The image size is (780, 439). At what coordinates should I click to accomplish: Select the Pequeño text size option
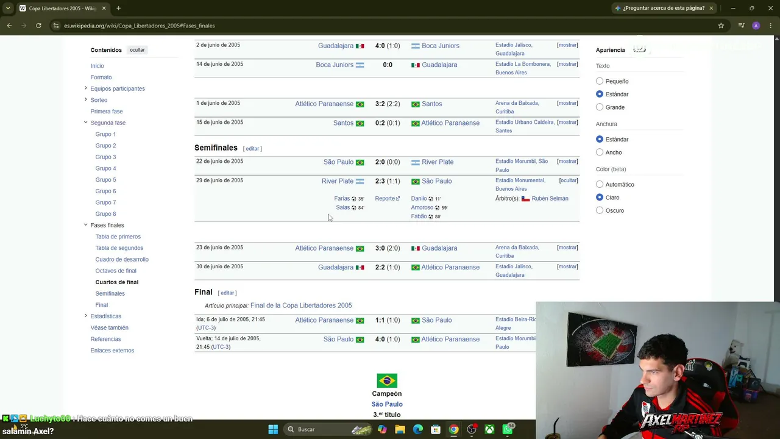(x=600, y=81)
